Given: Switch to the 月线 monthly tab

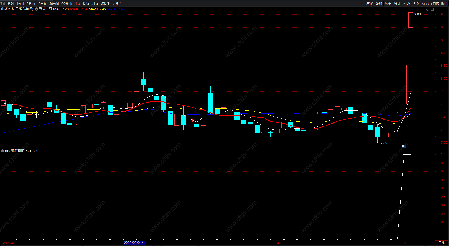Looking at the screenshot, I should 95,3.
